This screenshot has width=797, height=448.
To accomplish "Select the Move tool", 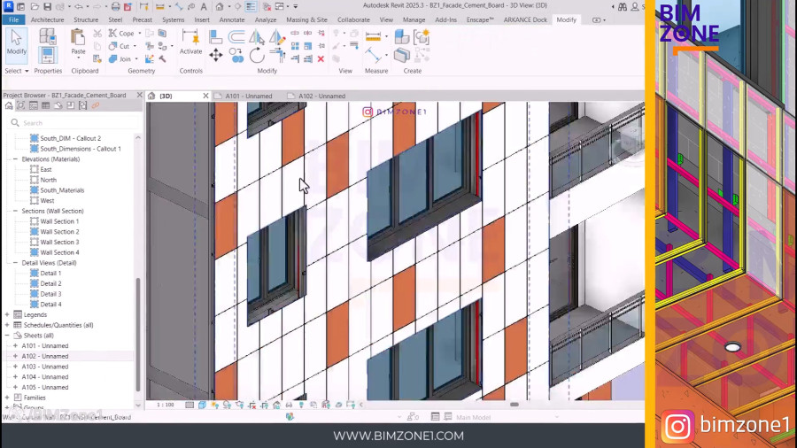I will pos(215,56).
